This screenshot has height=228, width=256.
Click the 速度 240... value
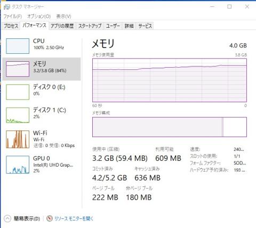239,149
